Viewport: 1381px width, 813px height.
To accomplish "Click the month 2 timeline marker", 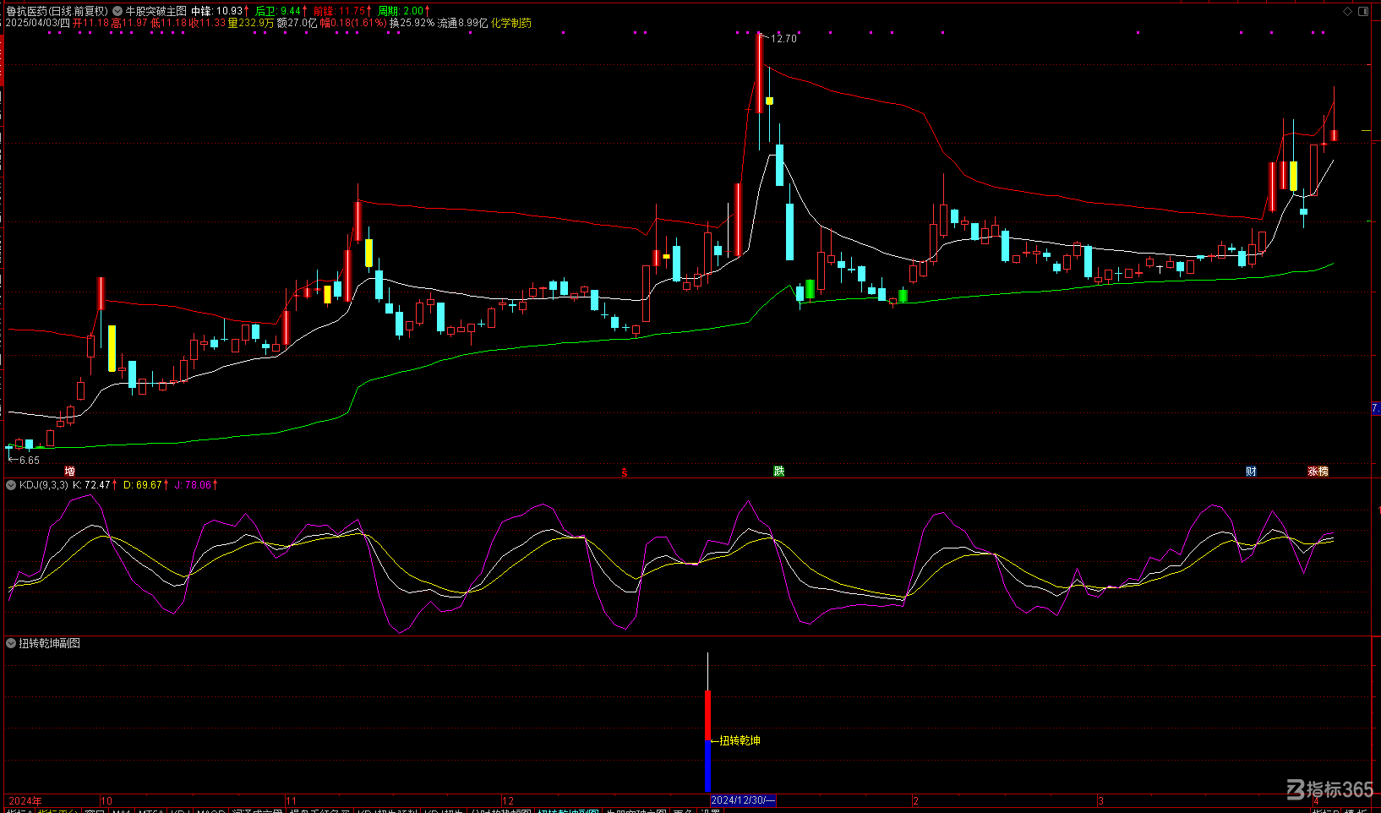I will click(x=915, y=800).
